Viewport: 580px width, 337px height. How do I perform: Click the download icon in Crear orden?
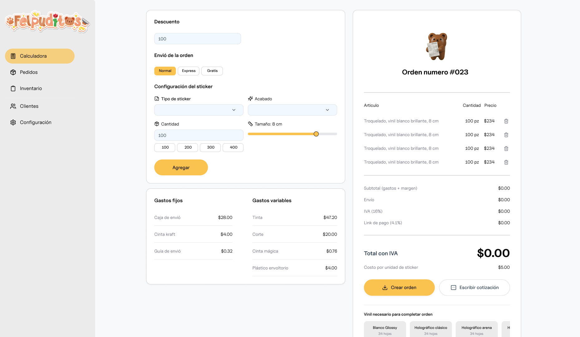point(385,287)
